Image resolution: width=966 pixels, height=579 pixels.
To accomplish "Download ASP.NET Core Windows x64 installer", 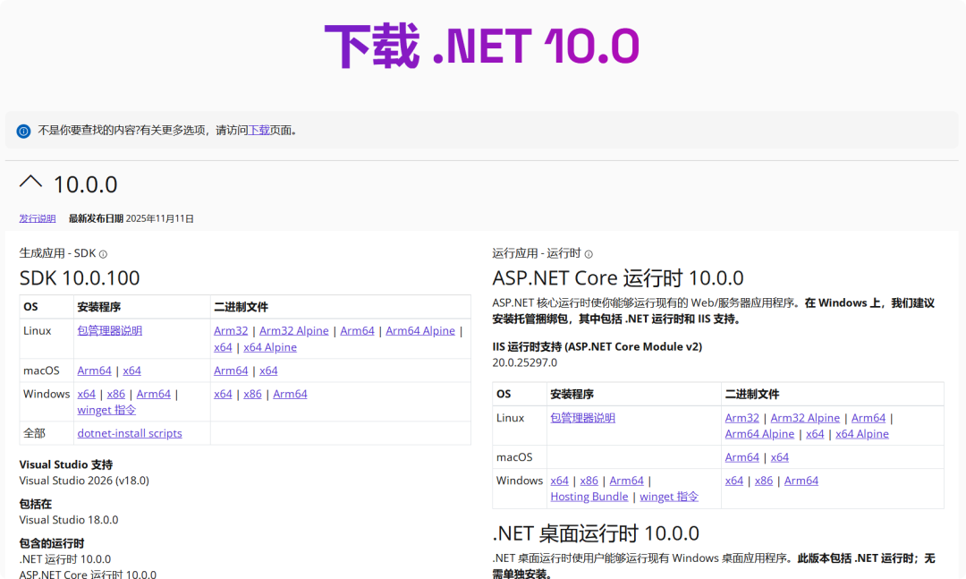I will point(559,481).
